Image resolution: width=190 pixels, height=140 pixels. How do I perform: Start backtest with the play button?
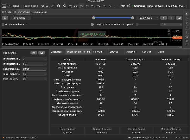pyautogui.click(x=164, y=18)
